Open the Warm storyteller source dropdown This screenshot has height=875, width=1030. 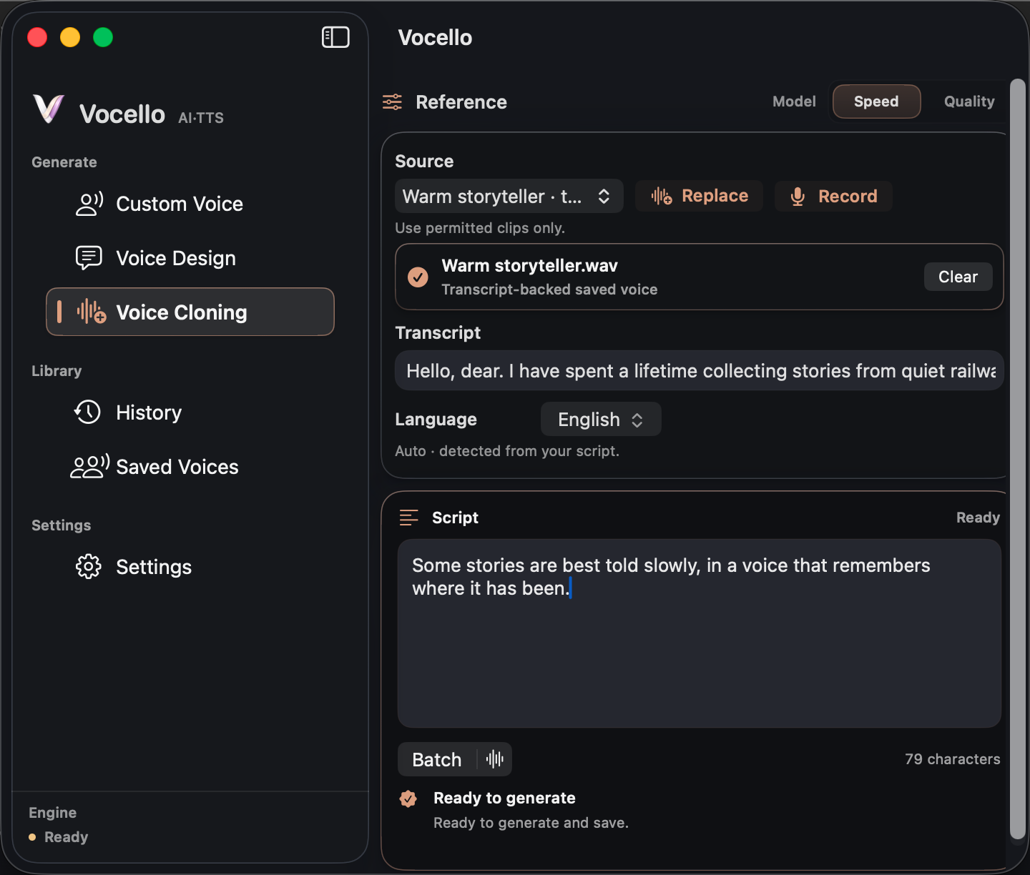(x=509, y=196)
